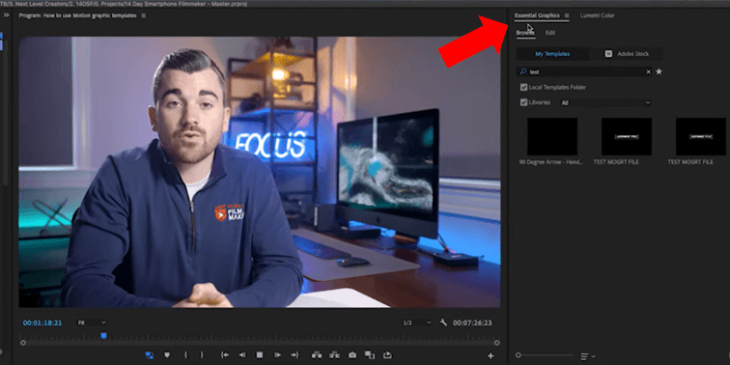This screenshot has height=365, width=730.
Task: Open Comparison View button
Action: (370, 355)
